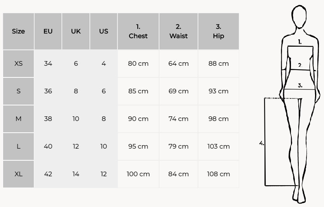
Task: Click the Size column header
Action: point(18,32)
